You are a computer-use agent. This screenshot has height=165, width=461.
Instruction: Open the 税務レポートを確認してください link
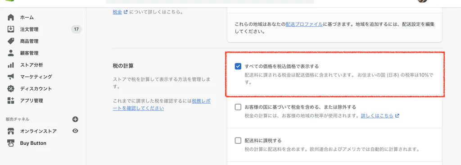162,105
